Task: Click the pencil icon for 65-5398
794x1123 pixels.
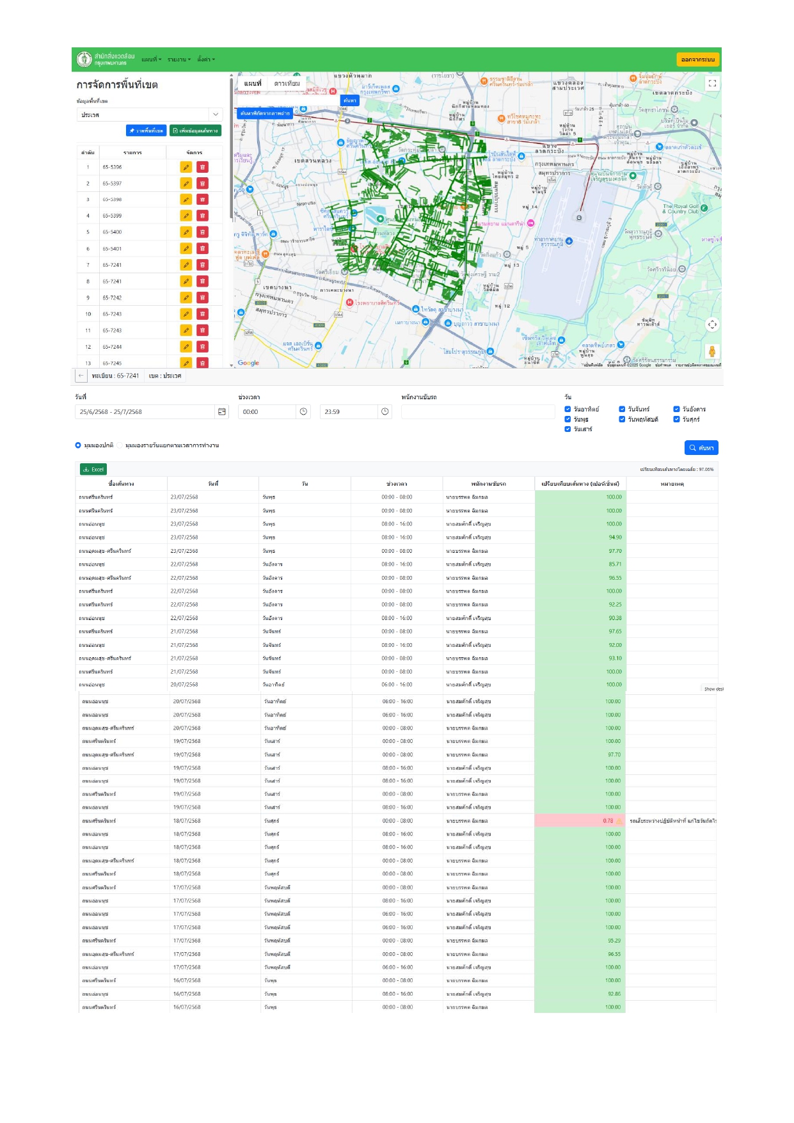Action: click(186, 200)
